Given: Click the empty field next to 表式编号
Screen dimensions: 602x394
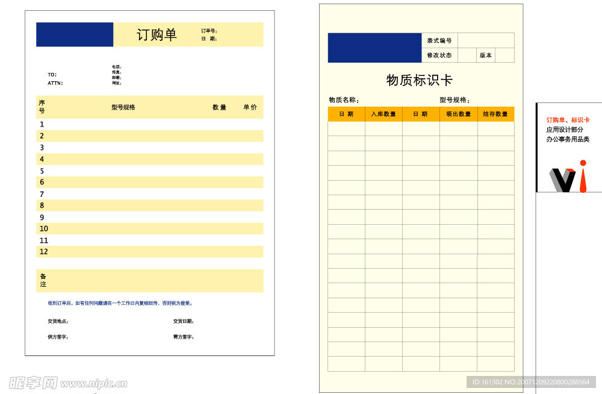Looking at the screenshot, I should click(486, 40).
